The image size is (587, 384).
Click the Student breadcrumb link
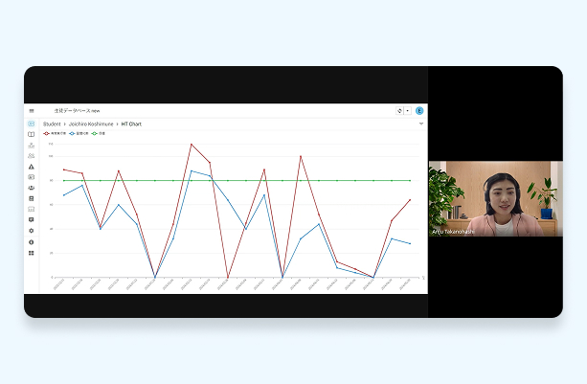(51, 124)
